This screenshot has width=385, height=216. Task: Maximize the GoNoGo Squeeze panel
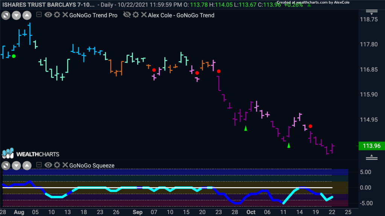click(6, 166)
